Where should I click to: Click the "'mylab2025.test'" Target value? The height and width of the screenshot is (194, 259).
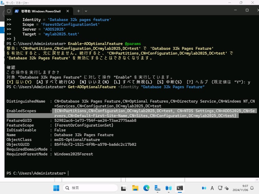point(61,34)
